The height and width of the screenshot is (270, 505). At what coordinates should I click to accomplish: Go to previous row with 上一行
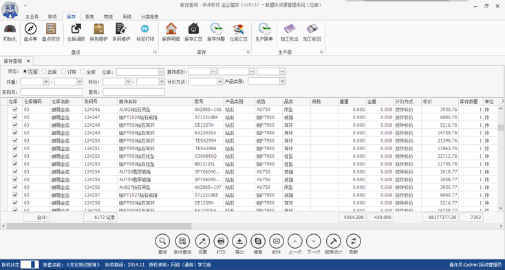pos(295,241)
